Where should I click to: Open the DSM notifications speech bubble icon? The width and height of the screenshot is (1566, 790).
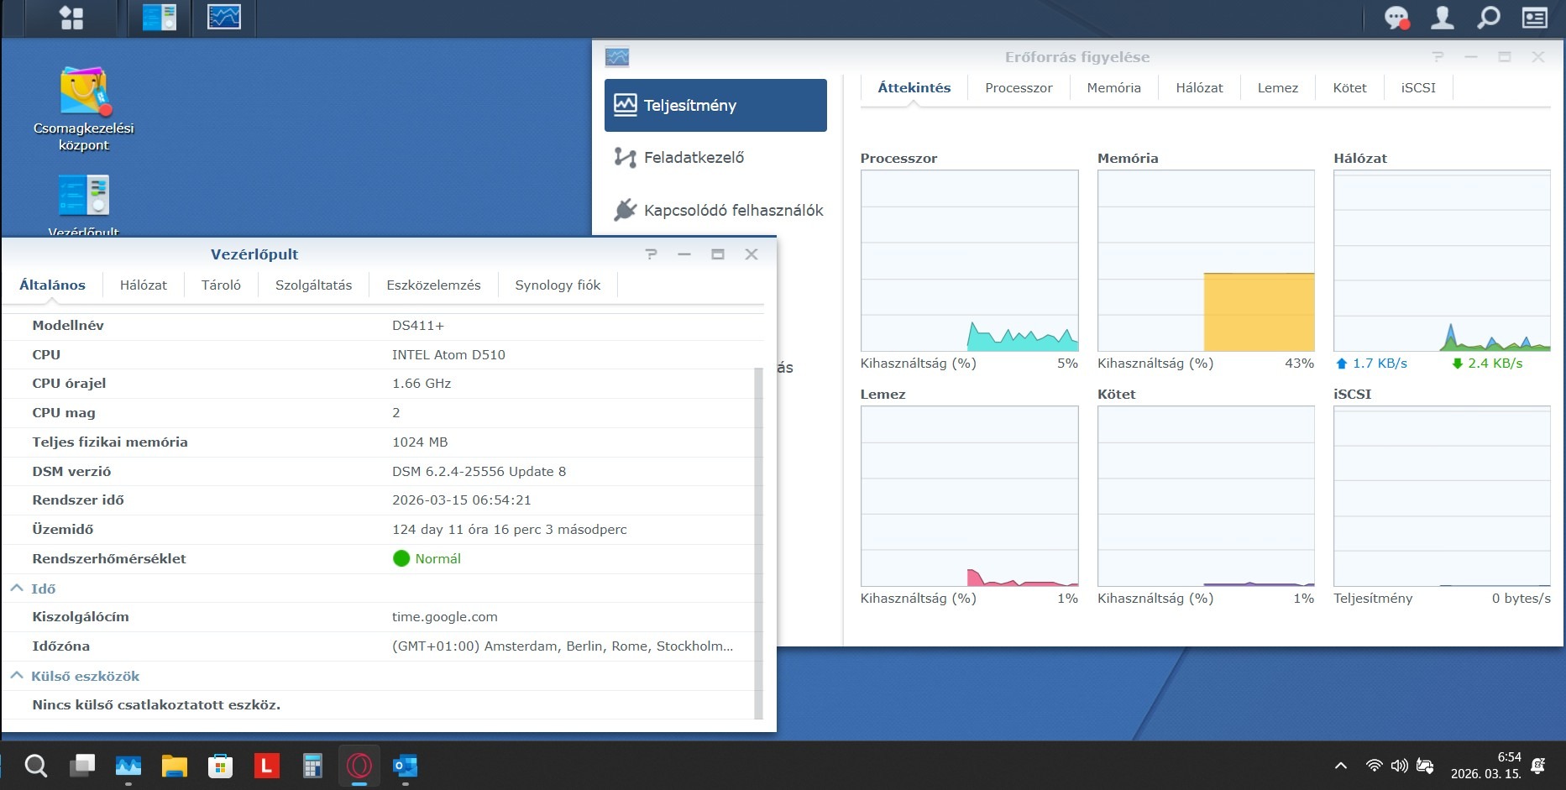pyautogui.click(x=1396, y=18)
